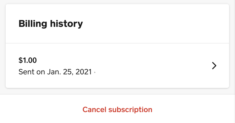This screenshot has width=235, height=123.
Task: Select the "Sent on Jan. 25, 2021" text
Action: pyautogui.click(x=55, y=72)
